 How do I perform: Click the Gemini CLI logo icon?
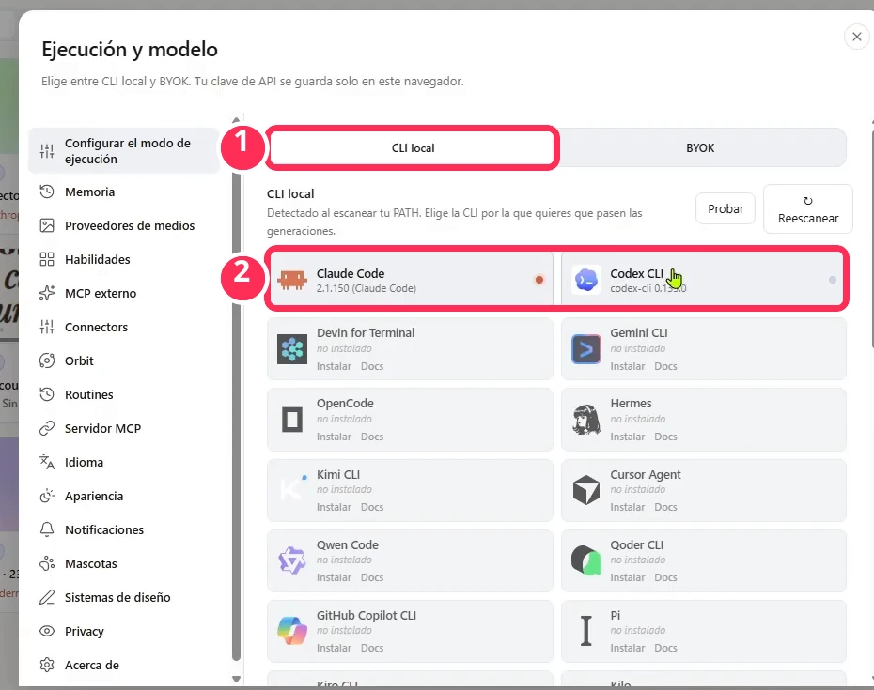[x=586, y=349]
